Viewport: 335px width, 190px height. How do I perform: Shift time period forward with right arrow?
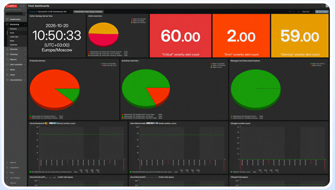(x=313, y=12)
